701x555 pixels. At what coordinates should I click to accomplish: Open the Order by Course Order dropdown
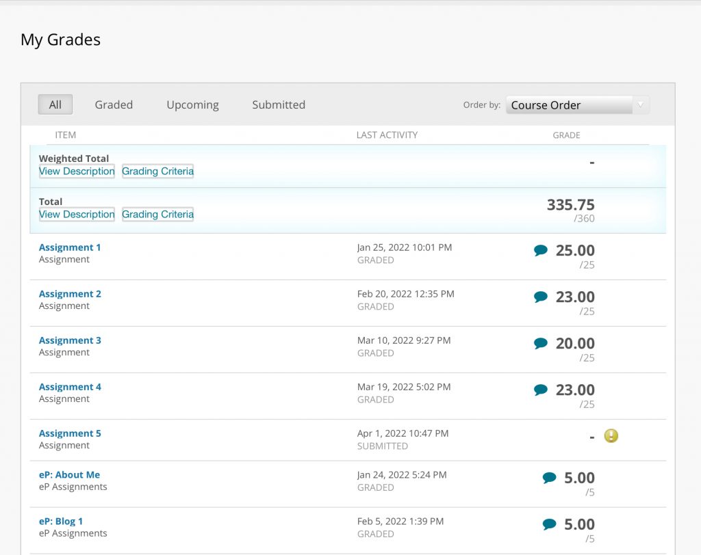568,105
